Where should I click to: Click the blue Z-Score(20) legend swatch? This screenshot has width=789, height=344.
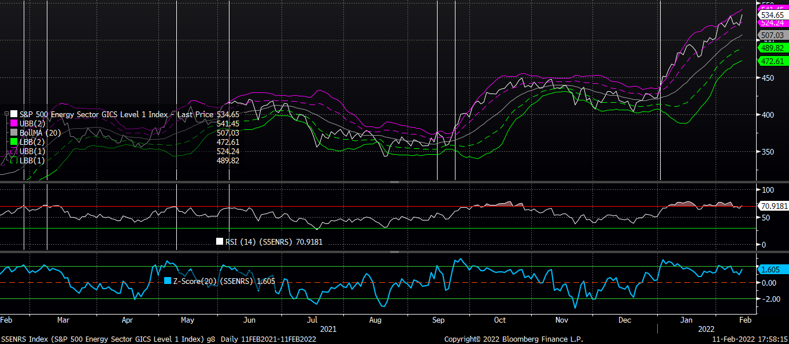[168, 281]
